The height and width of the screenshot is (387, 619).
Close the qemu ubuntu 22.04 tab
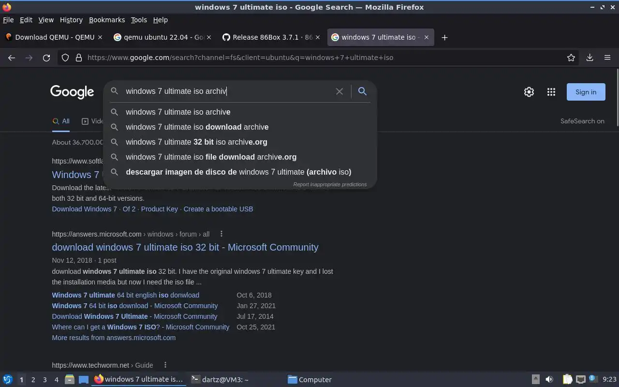208,37
